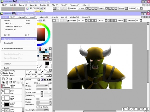Click Normal view button in orc.sai toolbar
Viewport: 150px width, 112px height.
pyautogui.click(x=121, y=20)
